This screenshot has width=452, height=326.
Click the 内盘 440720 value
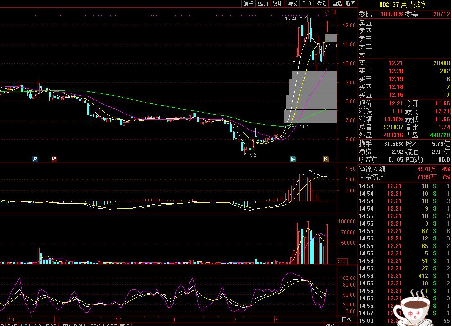pos(440,135)
